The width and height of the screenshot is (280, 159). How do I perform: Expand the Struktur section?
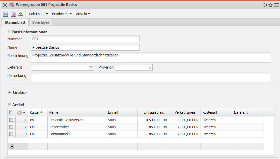(10, 93)
